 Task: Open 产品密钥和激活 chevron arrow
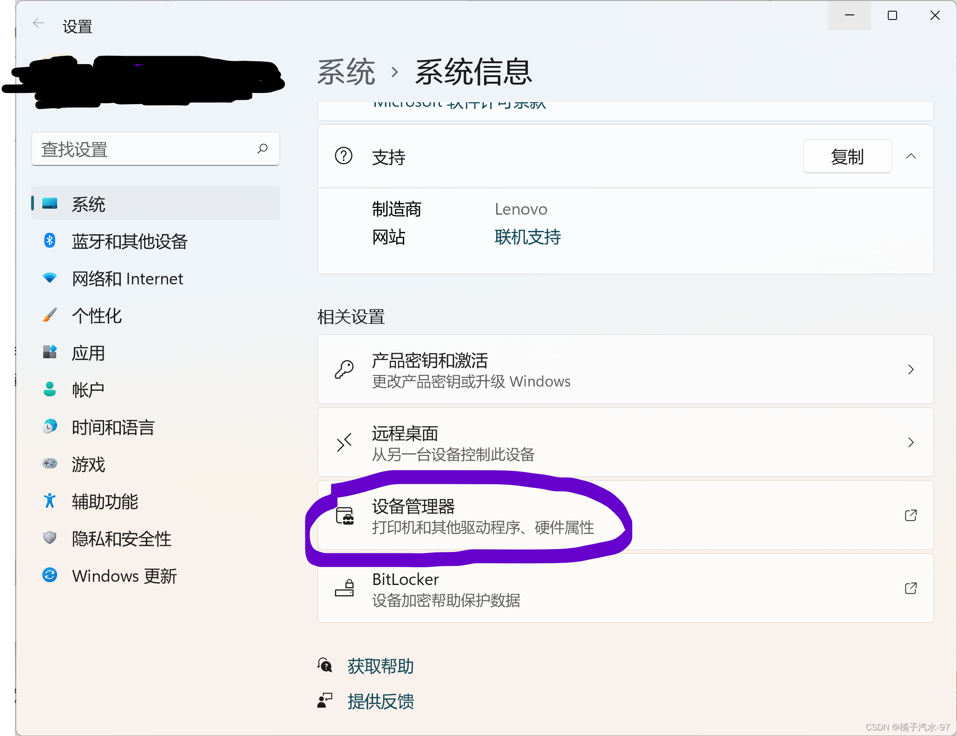point(911,369)
